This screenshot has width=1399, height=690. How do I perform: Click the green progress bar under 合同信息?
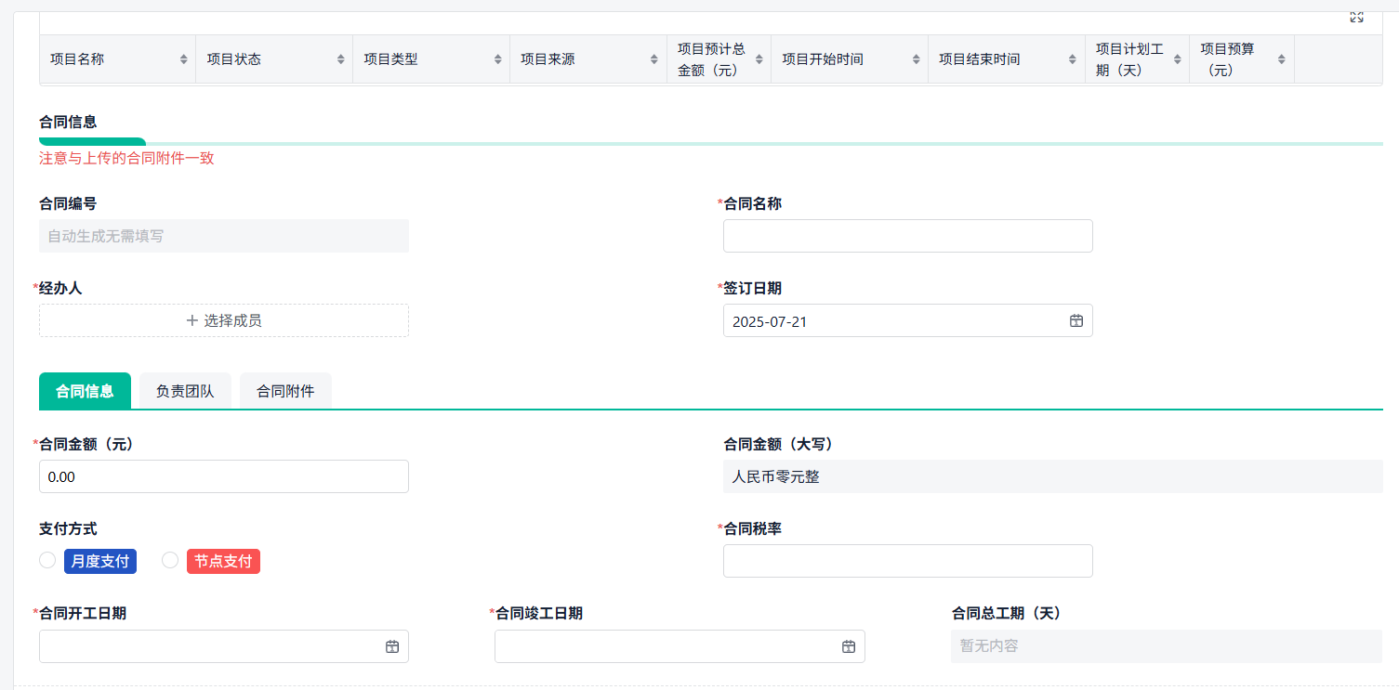point(91,142)
